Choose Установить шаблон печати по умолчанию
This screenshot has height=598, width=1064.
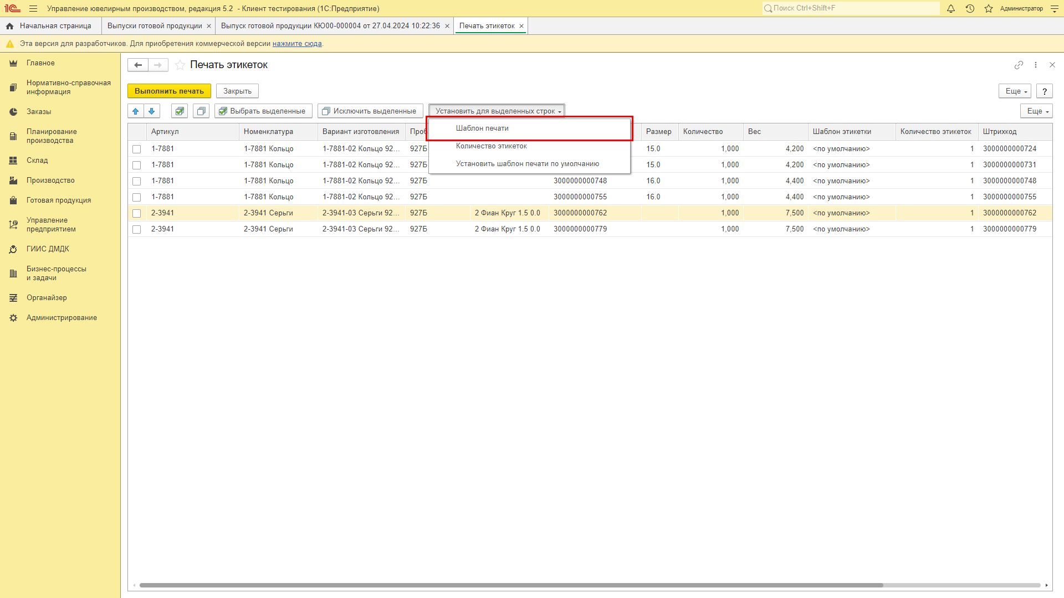[x=529, y=164]
